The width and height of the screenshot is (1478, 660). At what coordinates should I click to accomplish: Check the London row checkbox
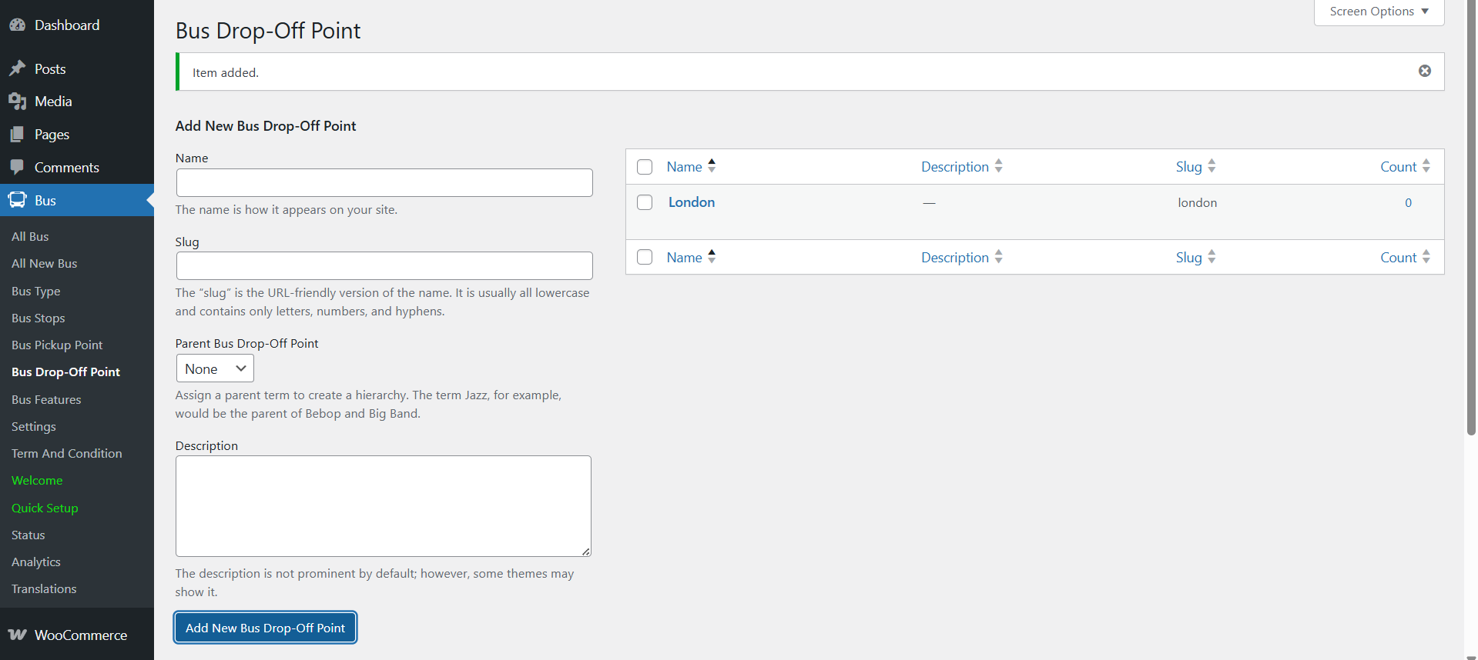645,202
